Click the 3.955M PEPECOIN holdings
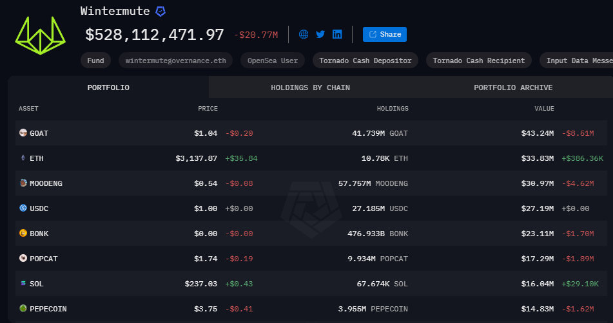This screenshot has height=323, width=613. (x=373, y=309)
